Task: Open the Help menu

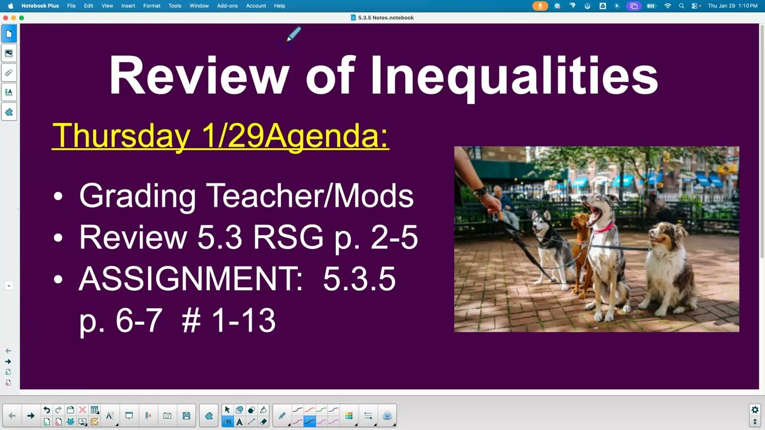Action: click(x=279, y=5)
